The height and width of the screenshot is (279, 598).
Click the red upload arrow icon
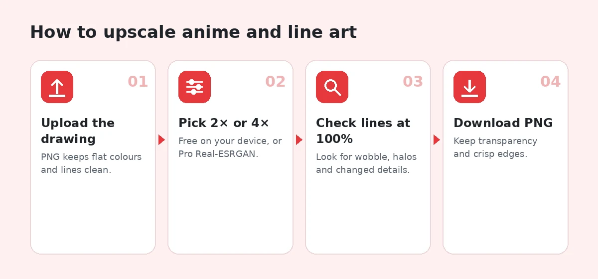click(57, 87)
